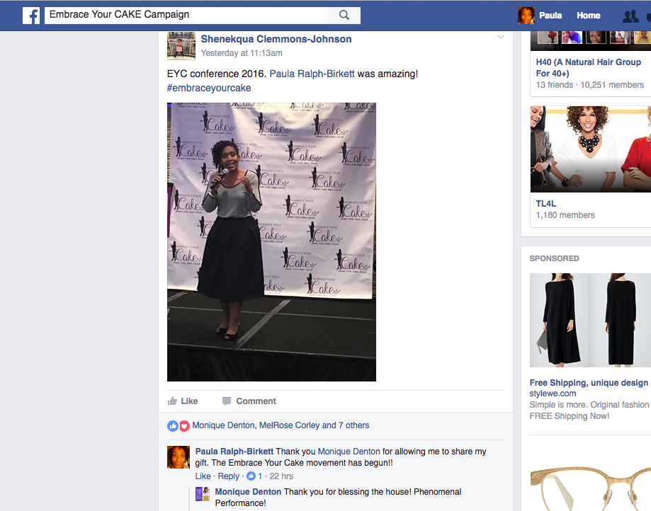Open stylewe.com ad link
The image size is (651, 511).
tap(553, 394)
